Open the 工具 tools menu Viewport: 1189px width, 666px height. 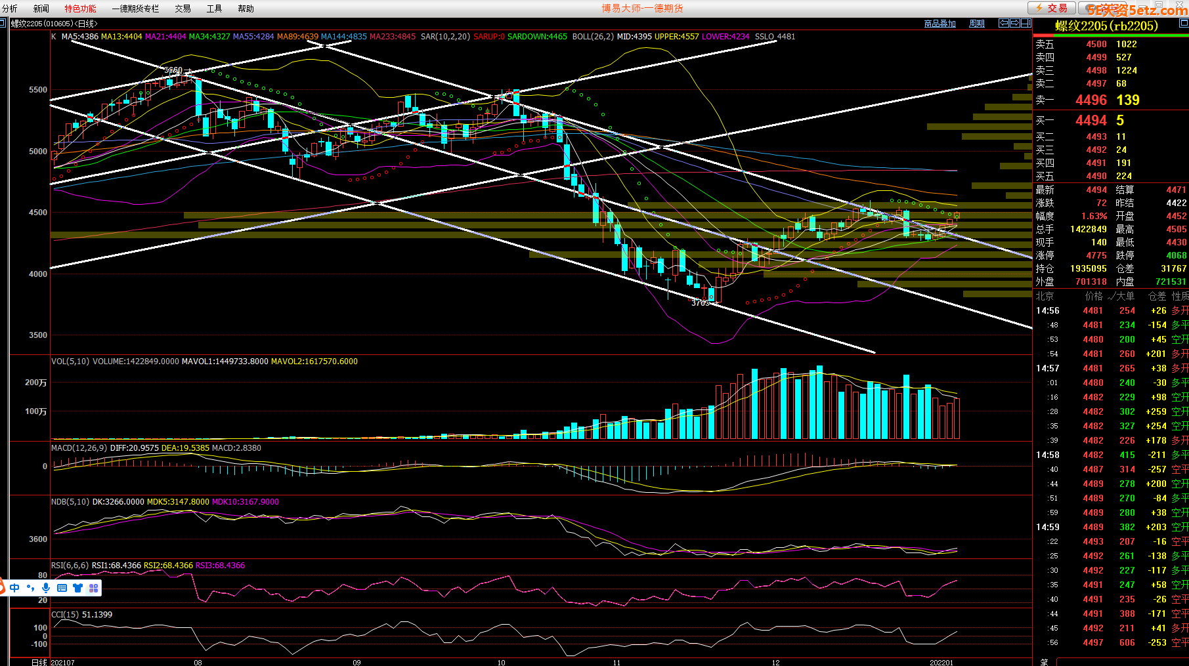coord(214,9)
